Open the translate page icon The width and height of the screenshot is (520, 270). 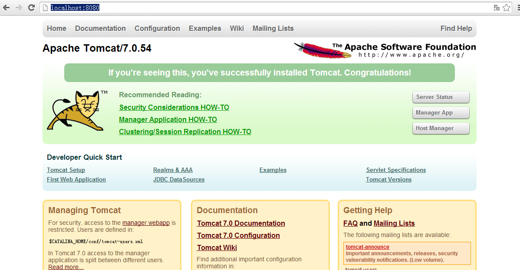pyautogui.click(x=497, y=8)
